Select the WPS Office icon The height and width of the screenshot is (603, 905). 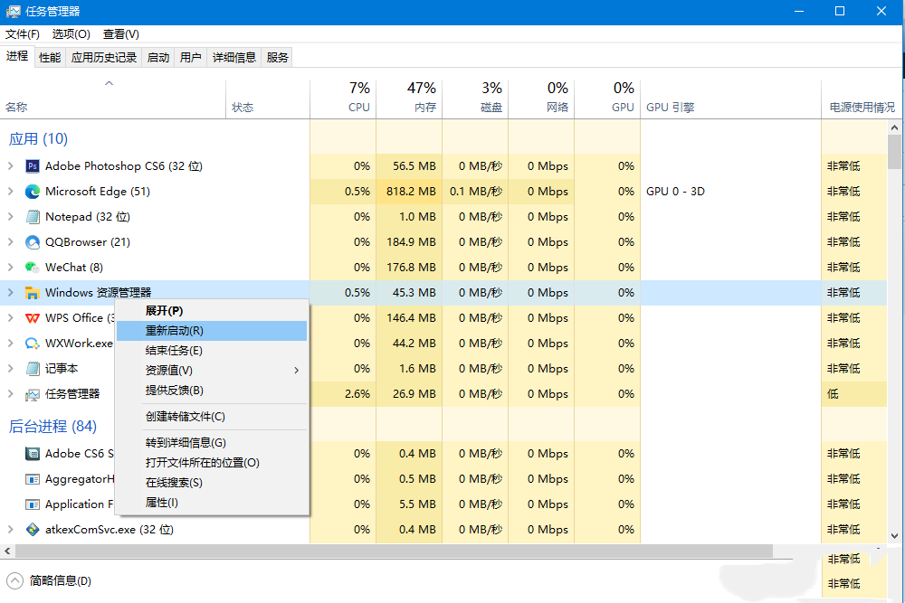click(31, 317)
